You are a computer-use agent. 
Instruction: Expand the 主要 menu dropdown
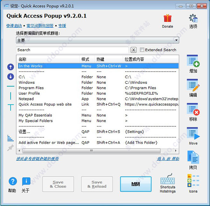tap(98, 40)
